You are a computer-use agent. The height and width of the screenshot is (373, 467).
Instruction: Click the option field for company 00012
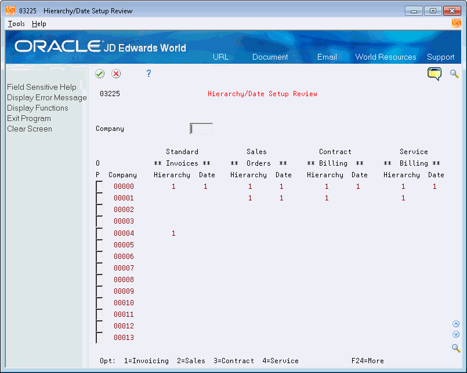click(x=99, y=326)
